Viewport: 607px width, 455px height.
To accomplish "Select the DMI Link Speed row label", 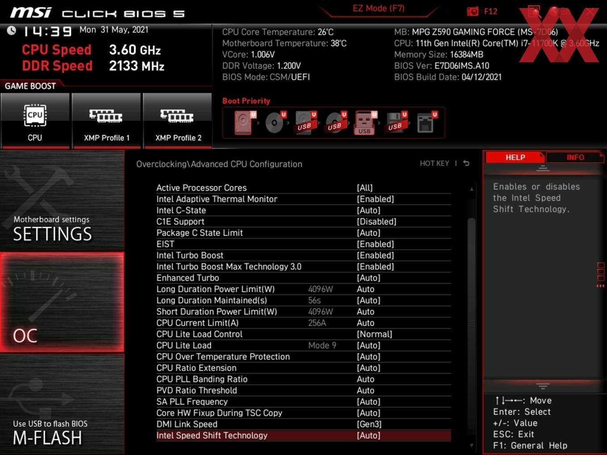I will point(187,424).
